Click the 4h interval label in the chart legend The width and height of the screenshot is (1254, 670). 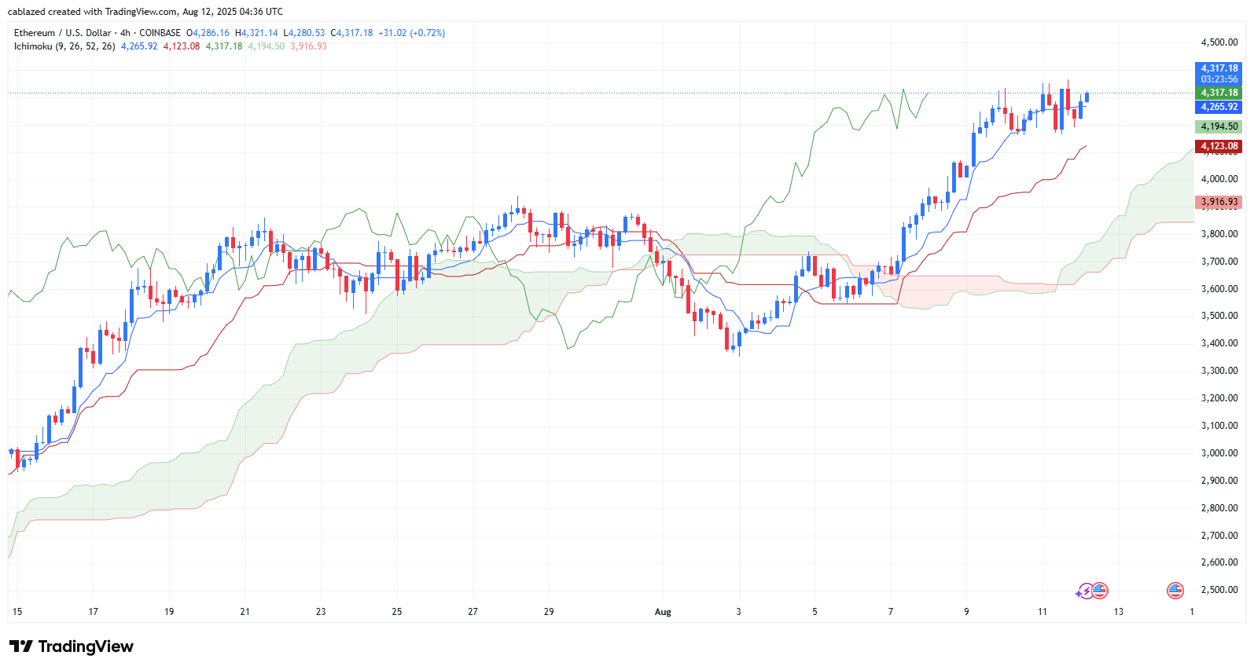[x=126, y=33]
